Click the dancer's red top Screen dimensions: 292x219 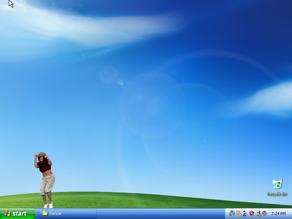(45, 166)
